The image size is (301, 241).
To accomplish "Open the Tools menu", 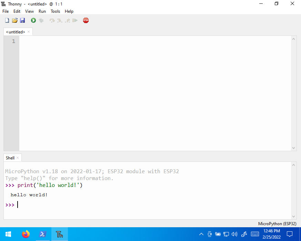I will tap(55, 11).
